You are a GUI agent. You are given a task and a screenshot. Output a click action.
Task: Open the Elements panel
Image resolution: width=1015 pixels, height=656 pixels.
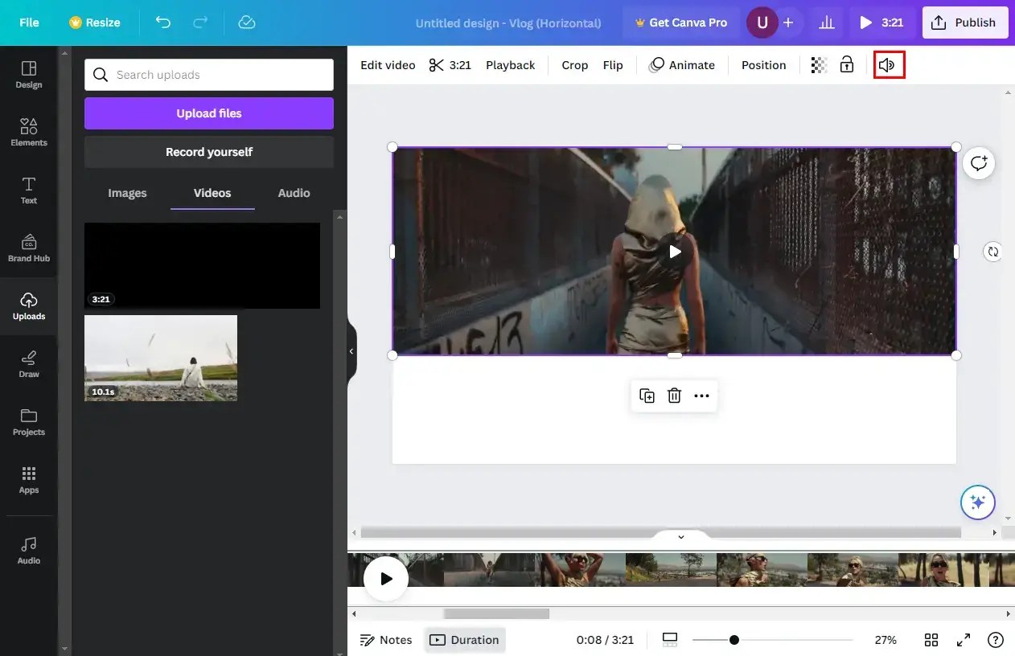click(28, 131)
